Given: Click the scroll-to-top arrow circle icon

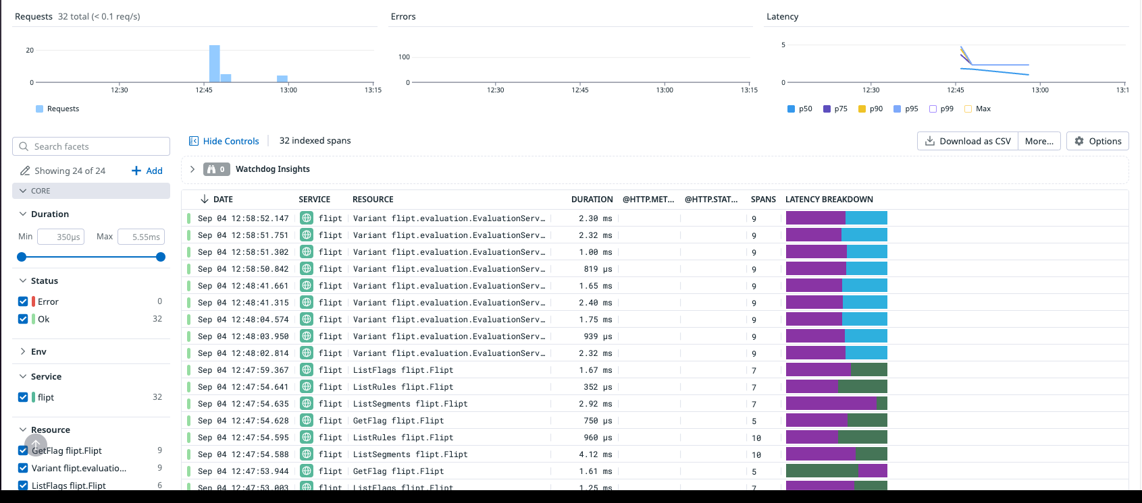Looking at the screenshot, I should [36, 445].
